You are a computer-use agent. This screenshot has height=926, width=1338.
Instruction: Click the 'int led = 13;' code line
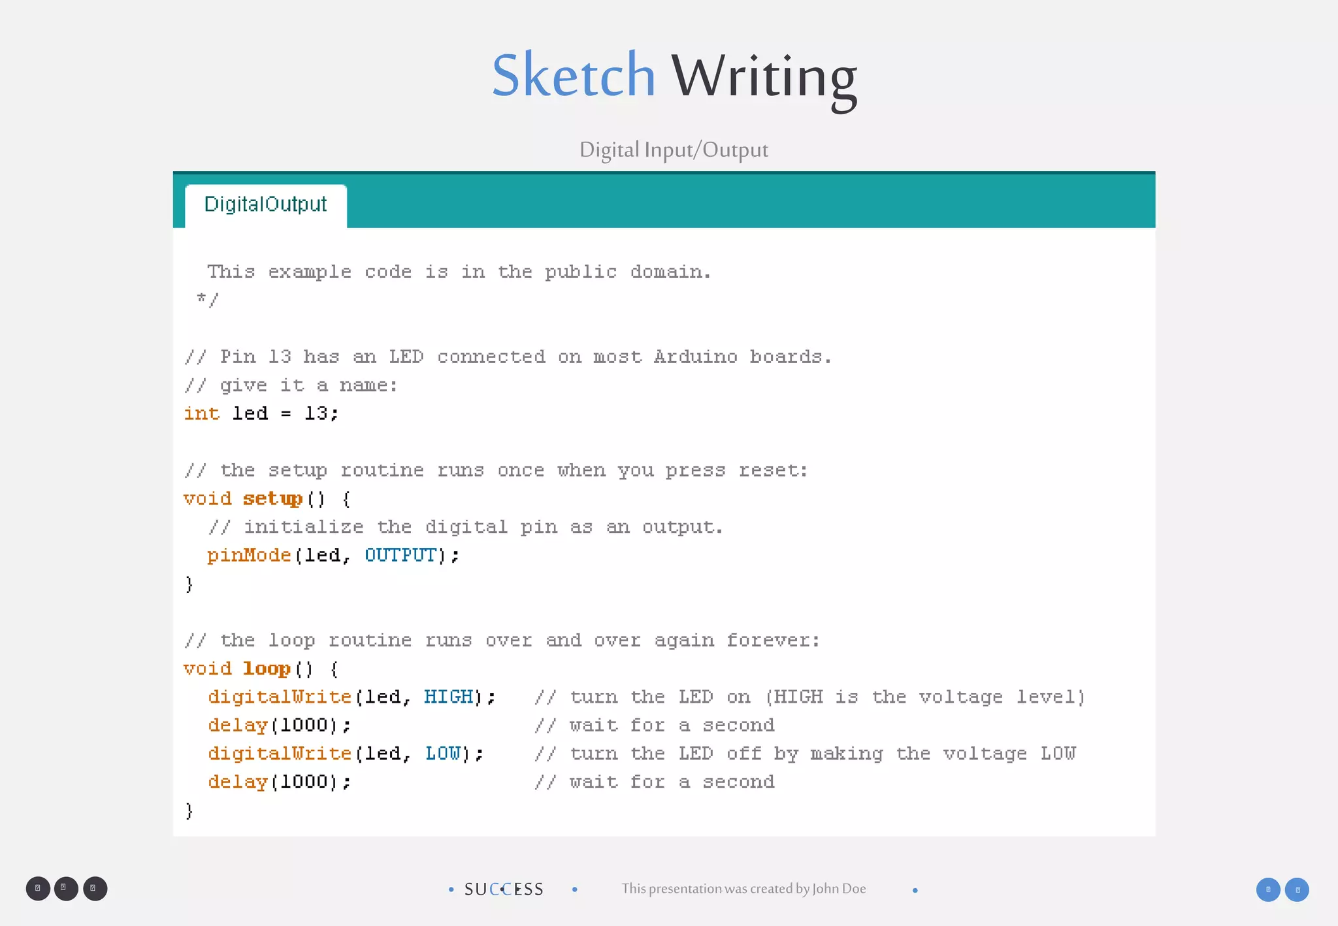click(x=261, y=414)
